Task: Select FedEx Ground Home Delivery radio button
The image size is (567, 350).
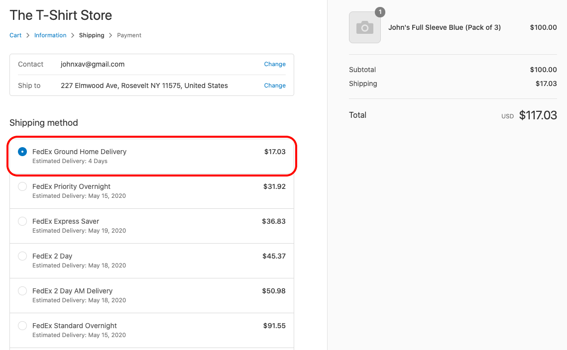Action: [22, 152]
